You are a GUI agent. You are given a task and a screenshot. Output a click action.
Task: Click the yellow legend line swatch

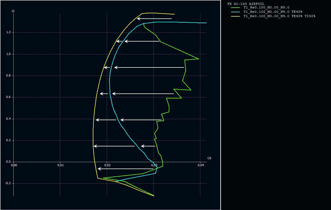click(235, 16)
